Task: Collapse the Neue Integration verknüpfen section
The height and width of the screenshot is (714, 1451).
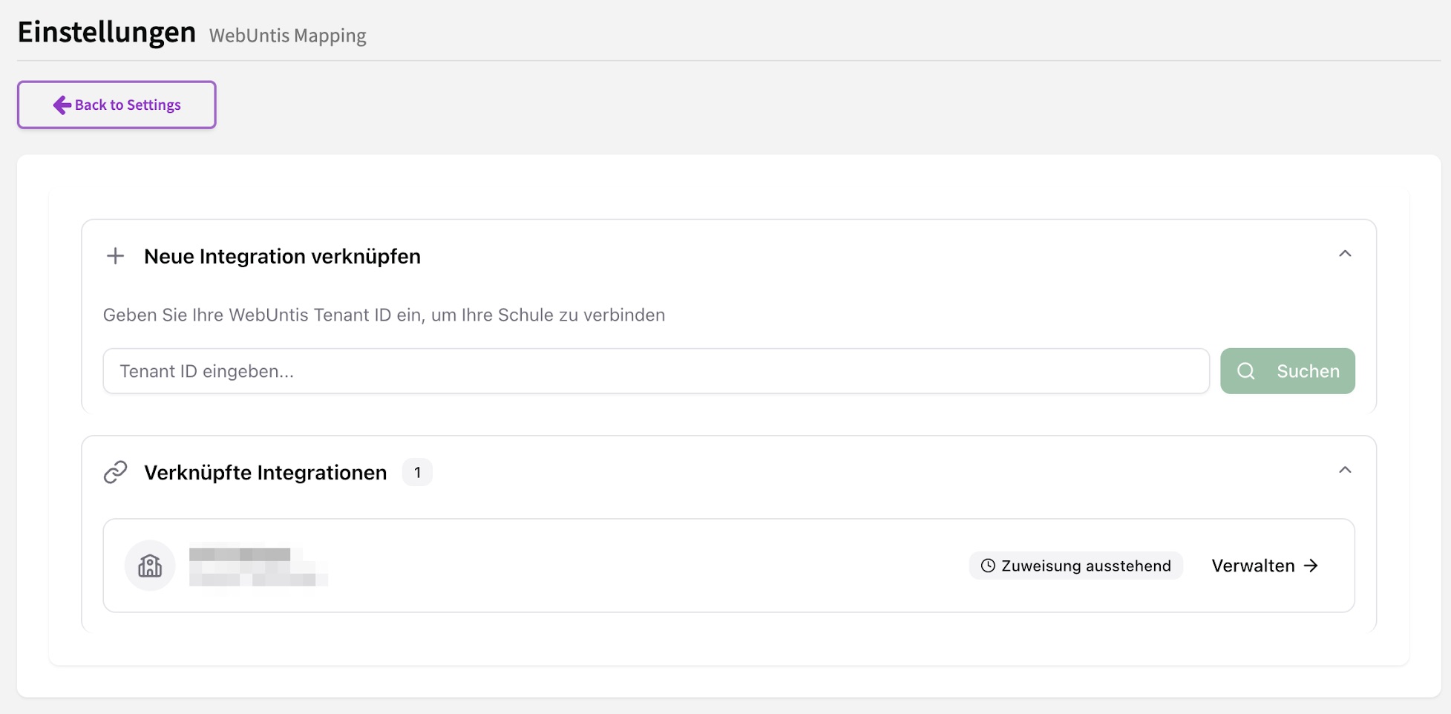Action: tap(1344, 254)
